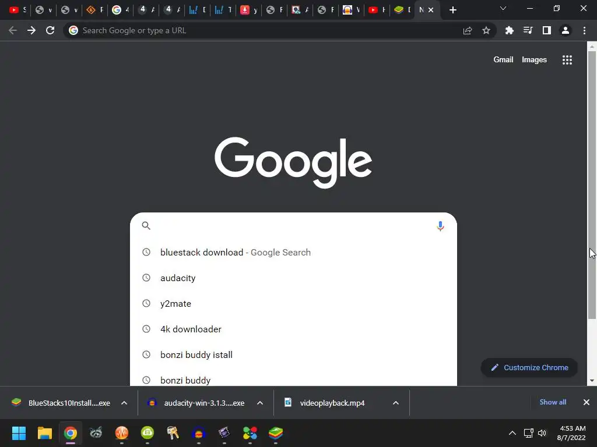Bookmark this tab with the star icon
The image size is (597, 447).
pyautogui.click(x=486, y=30)
